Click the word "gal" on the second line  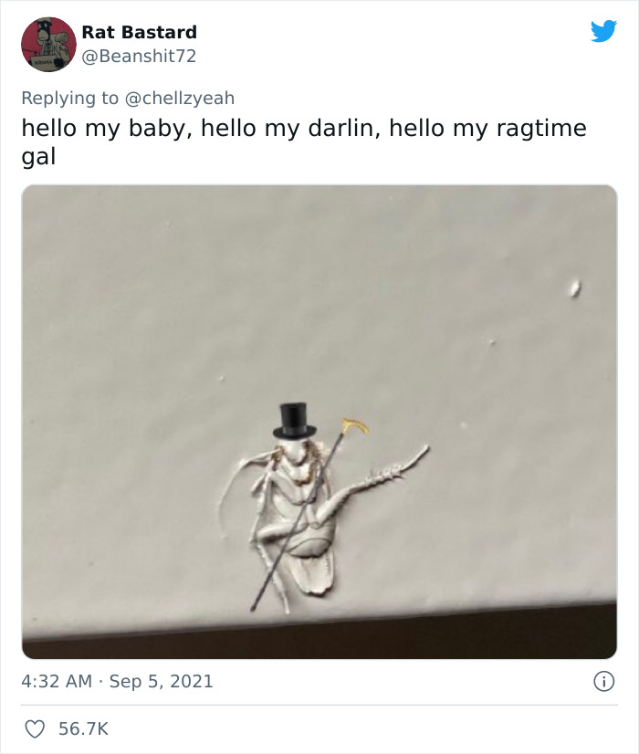click(x=38, y=156)
